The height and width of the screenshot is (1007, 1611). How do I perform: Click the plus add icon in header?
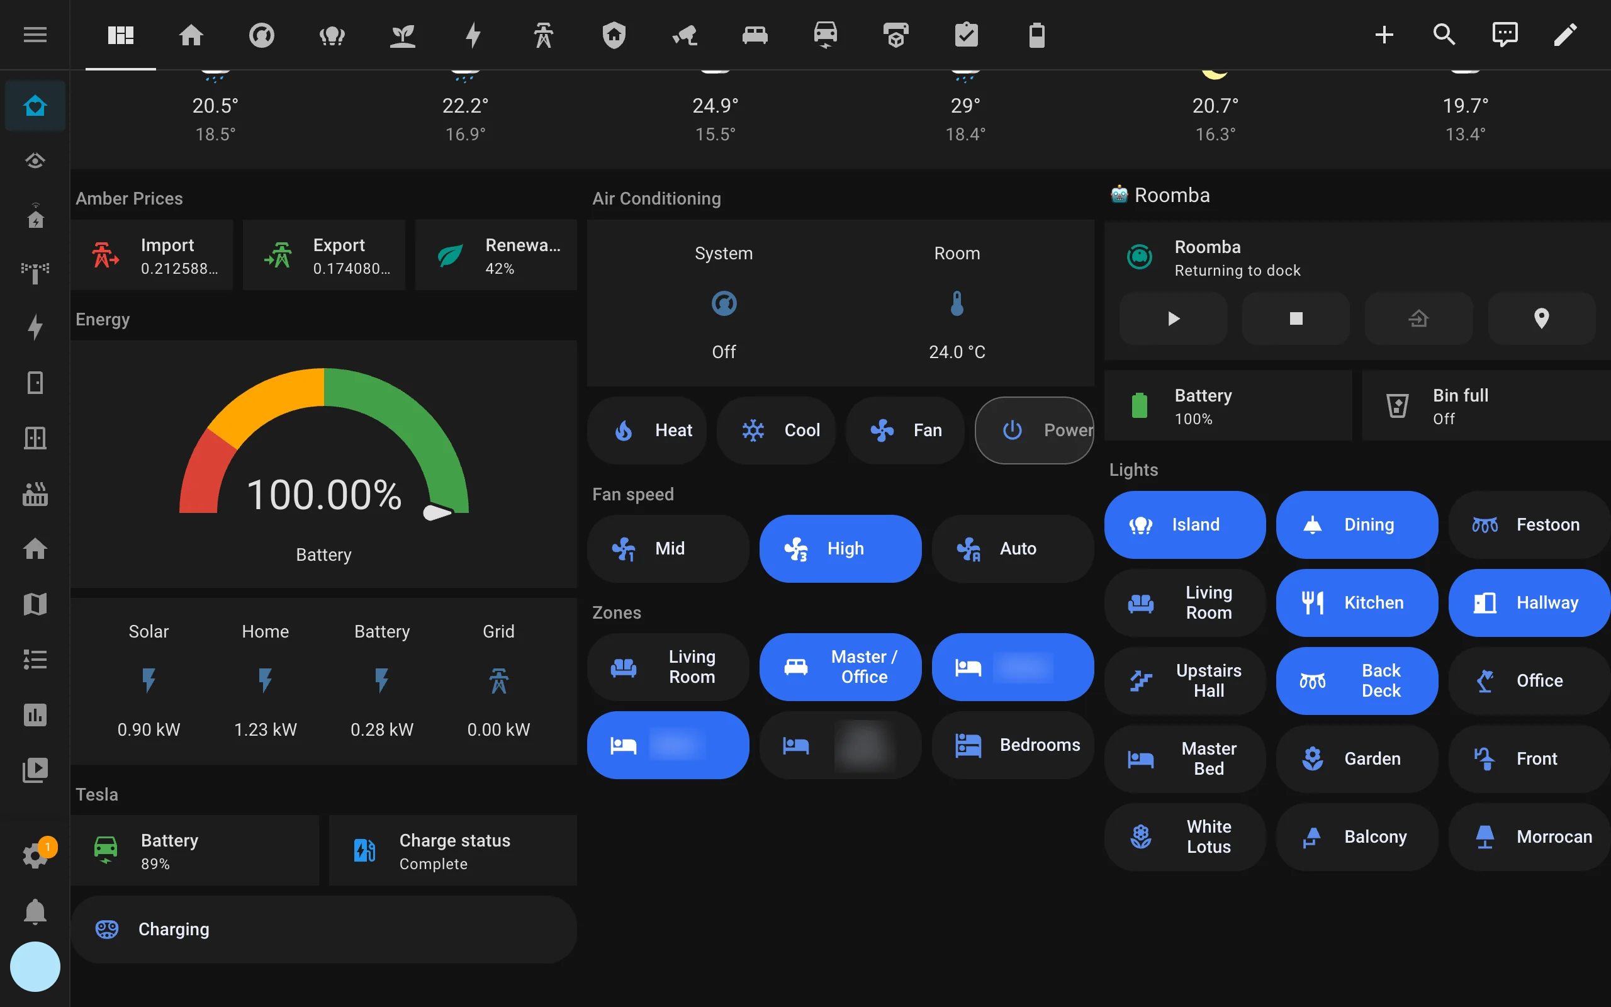pos(1384,35)
